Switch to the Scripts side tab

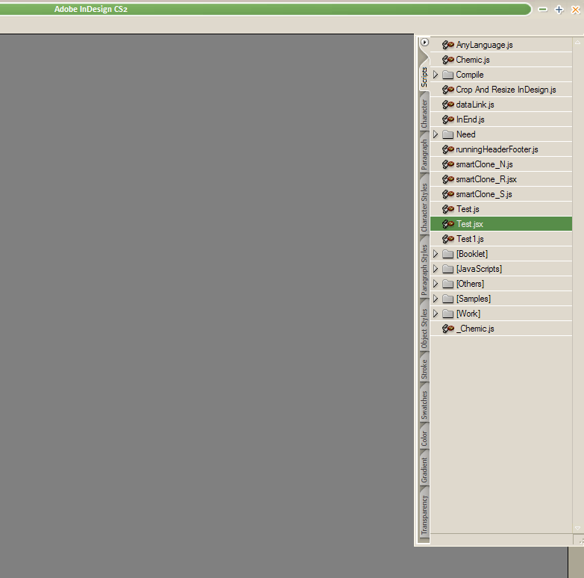coord(424,77)
